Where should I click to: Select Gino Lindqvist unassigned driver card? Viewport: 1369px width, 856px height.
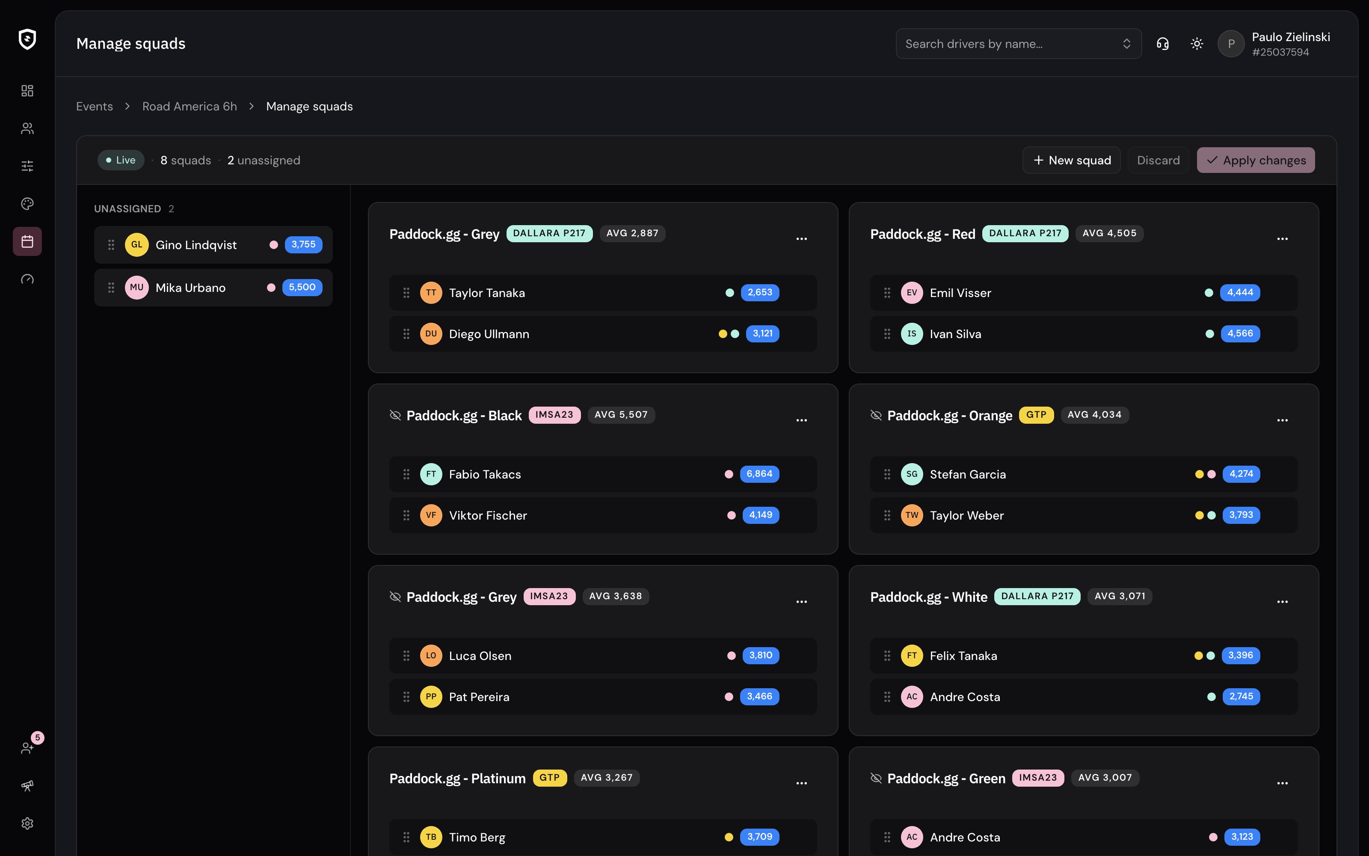[213, 244]
